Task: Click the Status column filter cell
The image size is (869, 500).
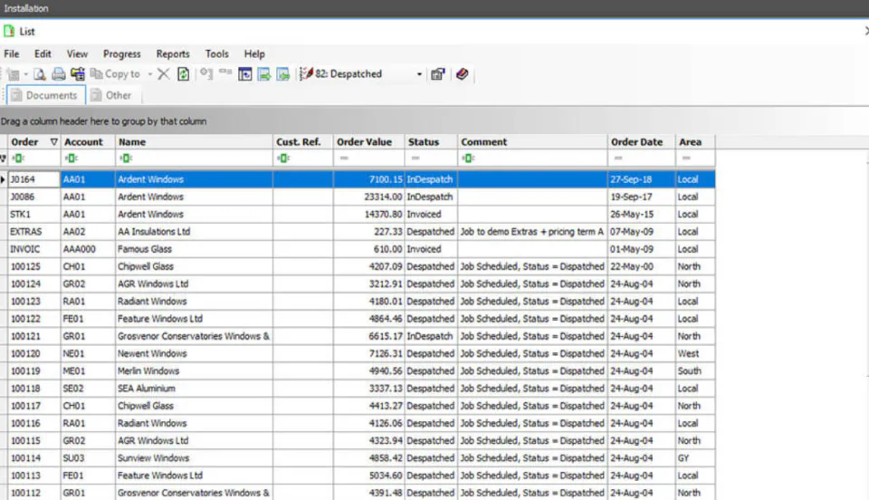Action: click(431, 159)
